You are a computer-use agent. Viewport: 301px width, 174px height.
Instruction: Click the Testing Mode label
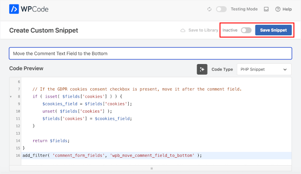[x=244, y=9]
